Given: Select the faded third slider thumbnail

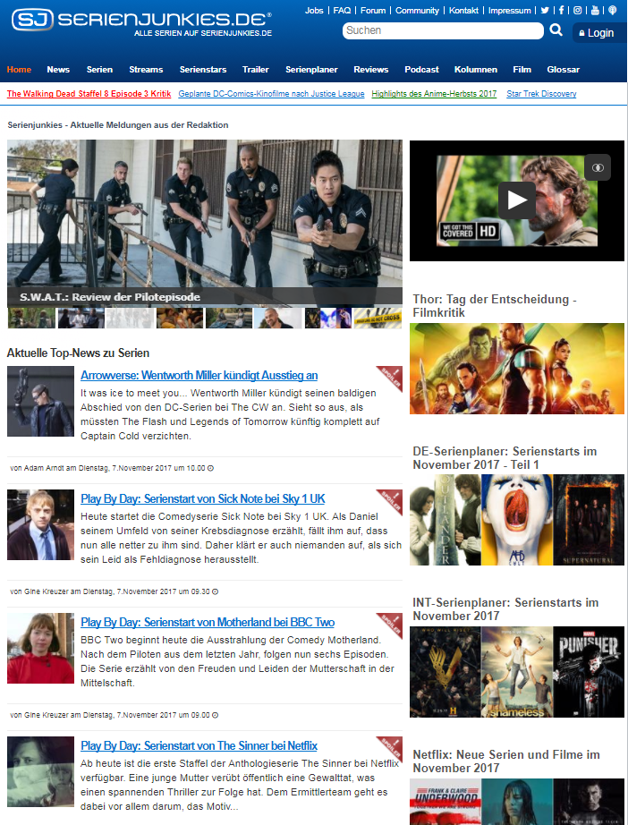Looking at the screenshot, I should point(130,319).
